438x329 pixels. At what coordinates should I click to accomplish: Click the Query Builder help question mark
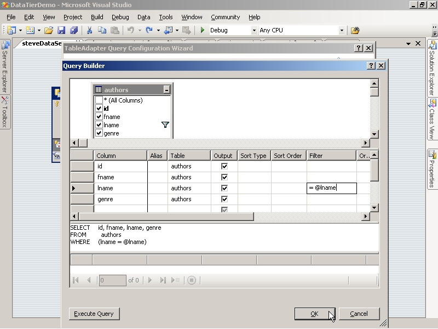point(371,65)
